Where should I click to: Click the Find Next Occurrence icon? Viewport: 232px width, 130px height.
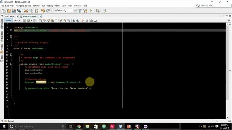click(48, 21)
